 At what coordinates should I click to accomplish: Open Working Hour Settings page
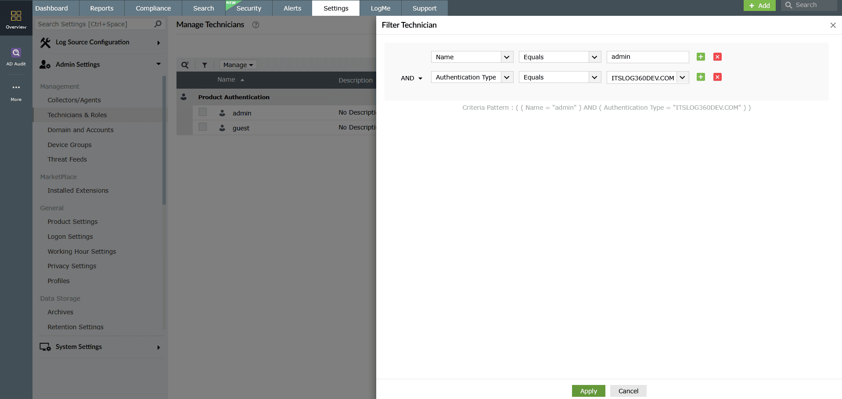pos(82,252)
